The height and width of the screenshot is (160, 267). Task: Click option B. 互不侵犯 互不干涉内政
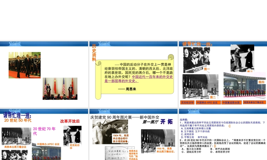tap(195, 131)
